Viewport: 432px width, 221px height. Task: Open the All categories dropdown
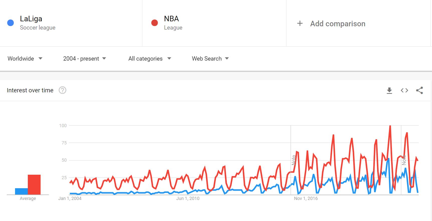click(150, 59)
